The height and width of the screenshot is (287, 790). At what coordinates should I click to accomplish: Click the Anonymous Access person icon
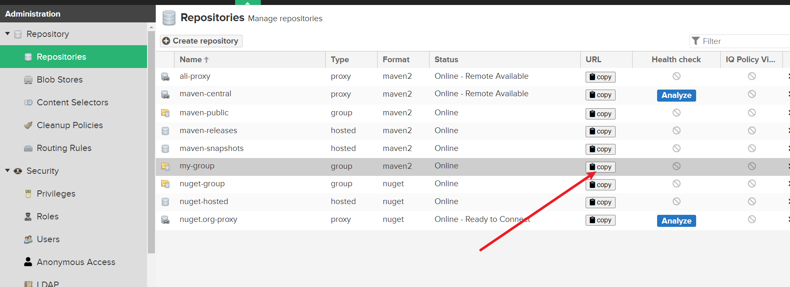coord(28,262)
